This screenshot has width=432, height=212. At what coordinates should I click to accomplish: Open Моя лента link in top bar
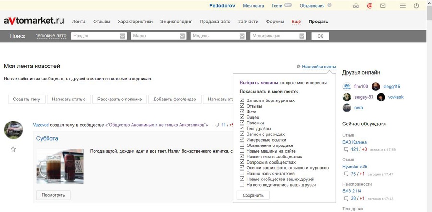253,5
